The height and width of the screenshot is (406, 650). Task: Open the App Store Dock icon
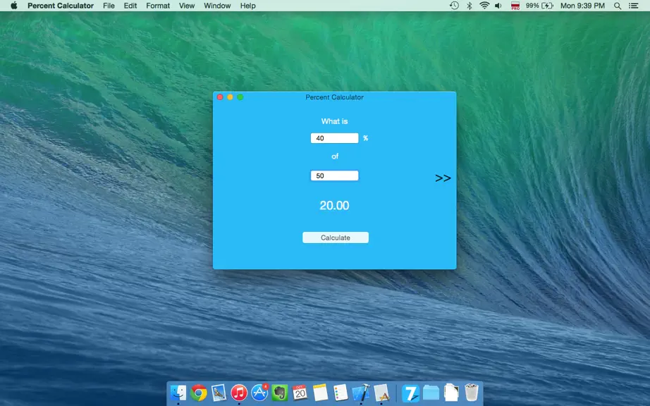259,393
